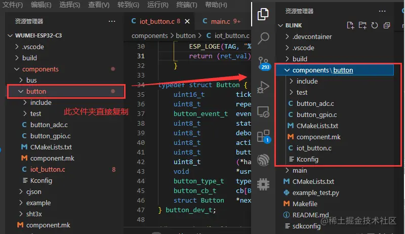The width and height of the screenshot is (405, 234).
Task: Expand the include folder in the left tree
Action: (65, 102)
